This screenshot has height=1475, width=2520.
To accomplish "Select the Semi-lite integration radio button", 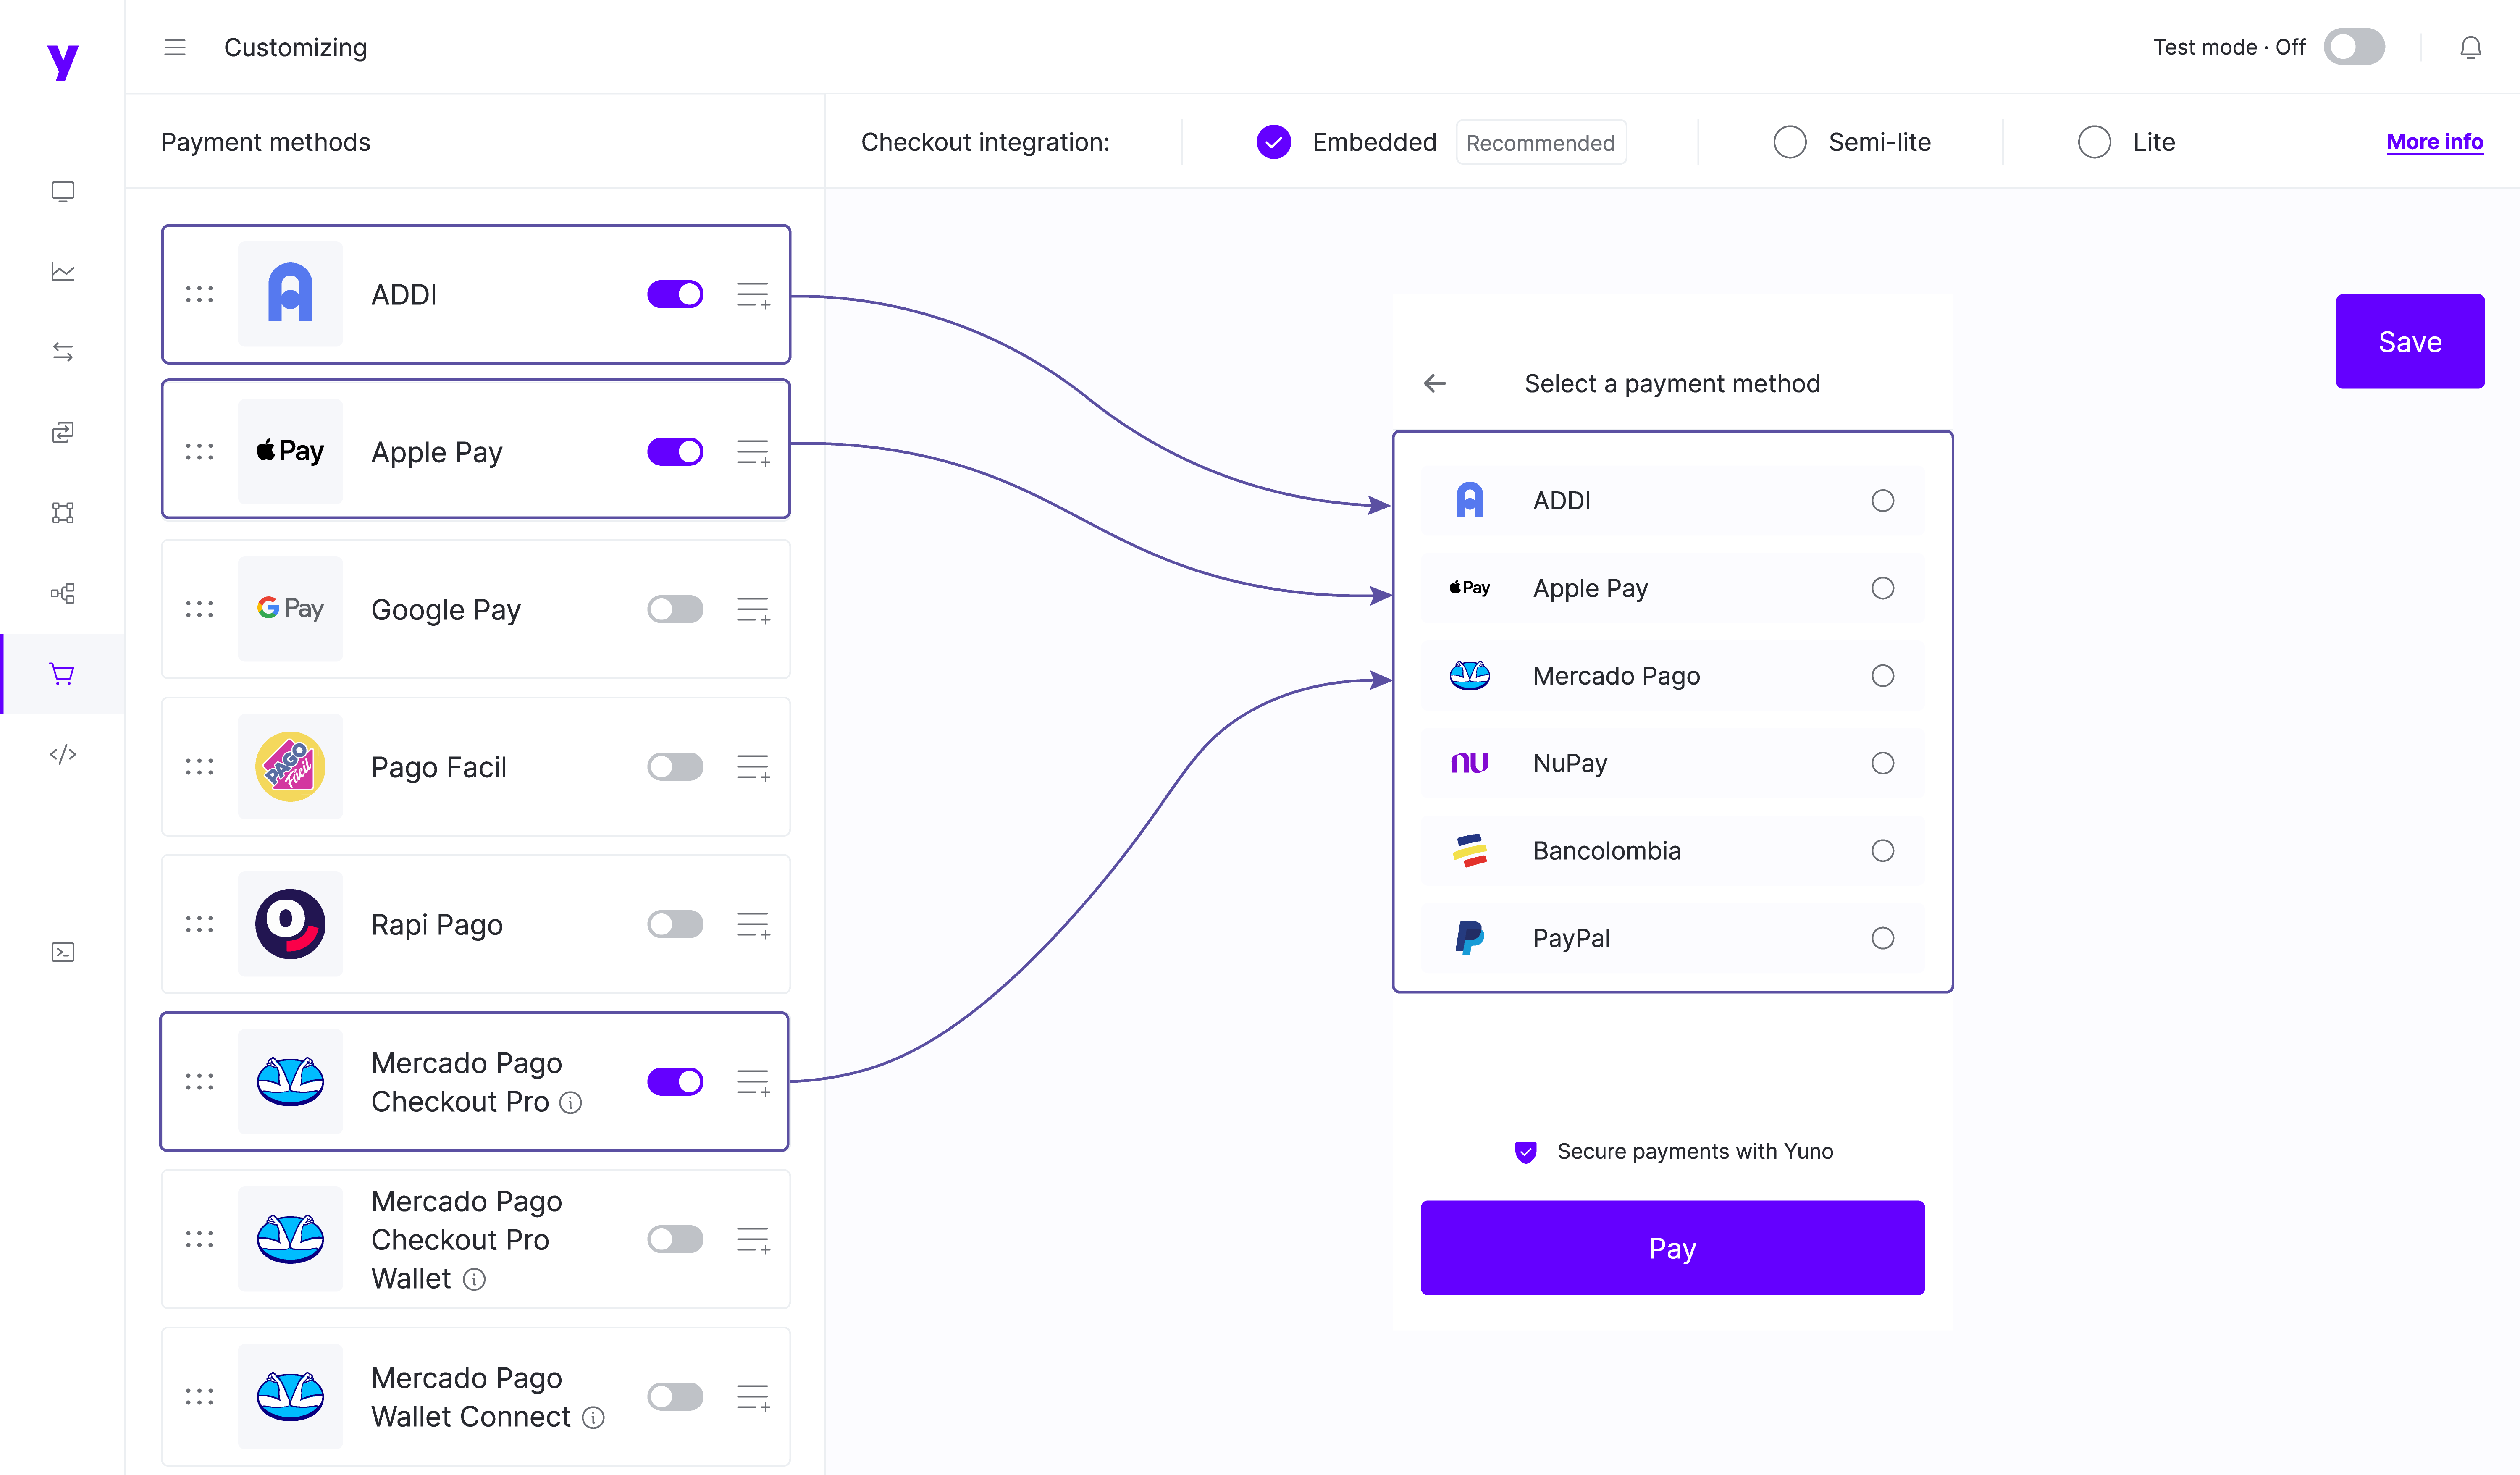I will 1789,142.
